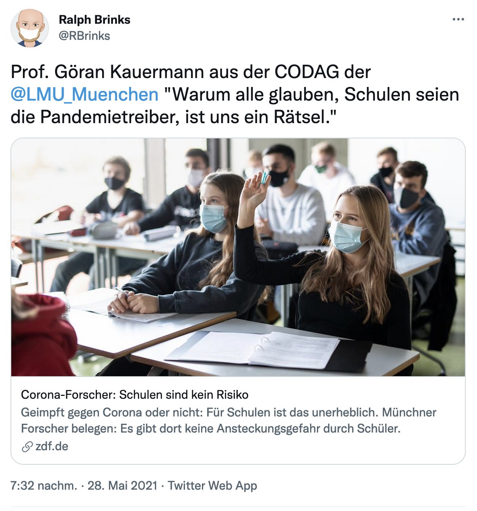Click the chain link icon beside zdf.de

click(27, 447)
